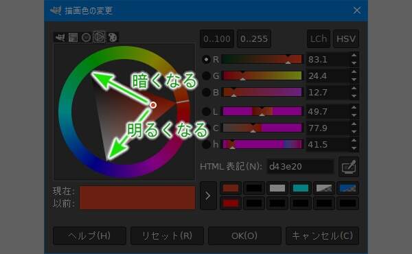412x254 pixels.
Task: Click the R value field showing 83.1
Action: [x=328, y=60]
